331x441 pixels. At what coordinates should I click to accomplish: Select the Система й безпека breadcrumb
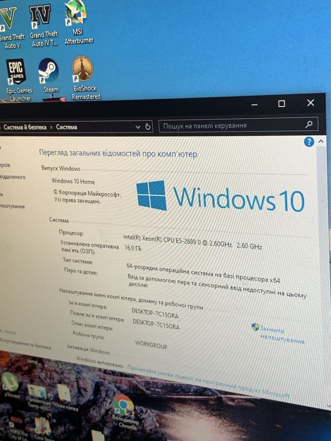(x=25, y=127)
